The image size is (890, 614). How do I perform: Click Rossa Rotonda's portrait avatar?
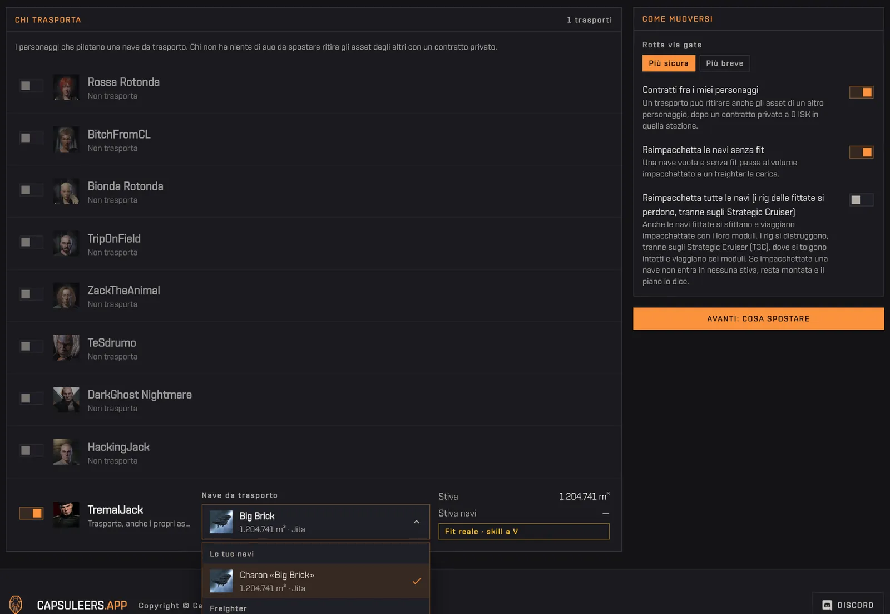pyautogui.click(x=66, y=87)
